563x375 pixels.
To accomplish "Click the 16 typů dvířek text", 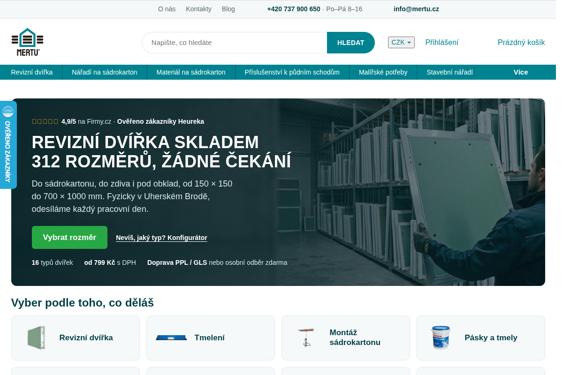I will click(52, 262).
